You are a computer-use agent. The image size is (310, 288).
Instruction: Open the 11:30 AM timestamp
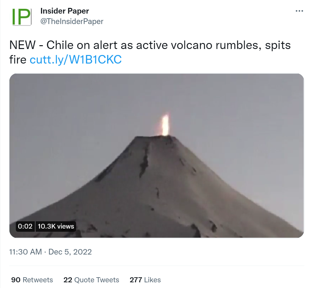click(x=26, y=252)
